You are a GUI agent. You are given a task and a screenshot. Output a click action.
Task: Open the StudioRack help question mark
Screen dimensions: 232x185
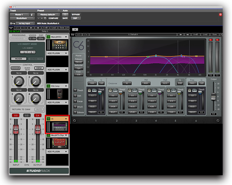click(x=68, y=28)
